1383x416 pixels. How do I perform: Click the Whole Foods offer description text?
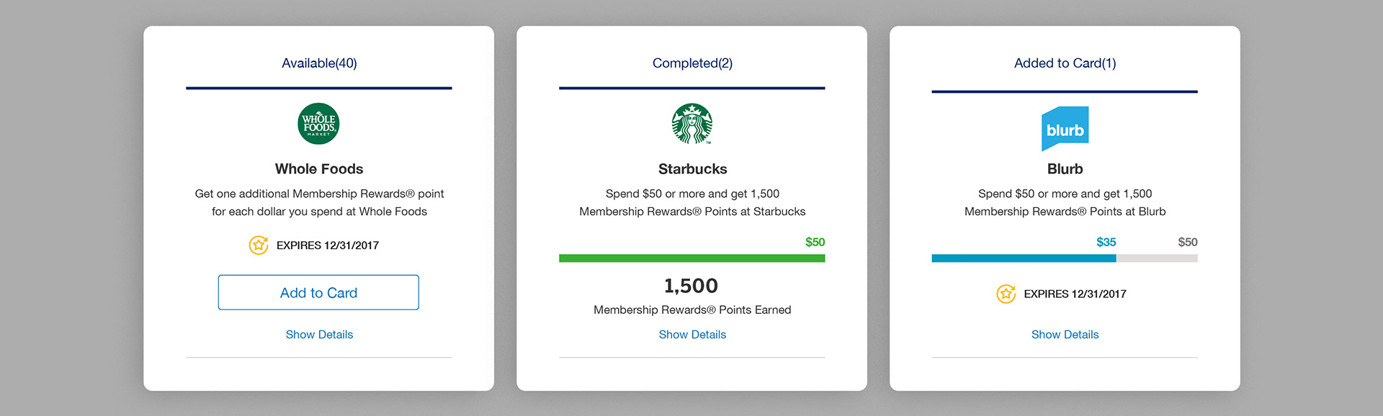tap(319, 202)
